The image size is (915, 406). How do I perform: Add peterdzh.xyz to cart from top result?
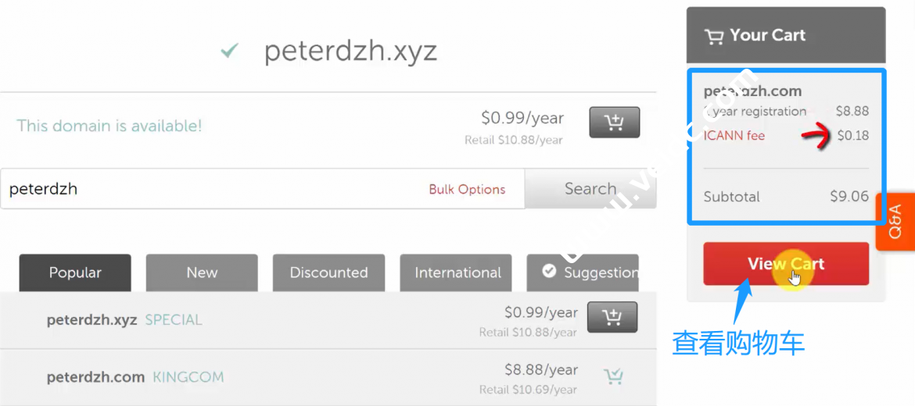614,123
